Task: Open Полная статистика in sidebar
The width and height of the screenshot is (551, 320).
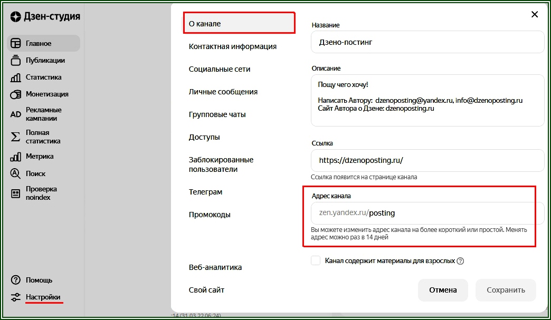Action: tap(44, 137)
